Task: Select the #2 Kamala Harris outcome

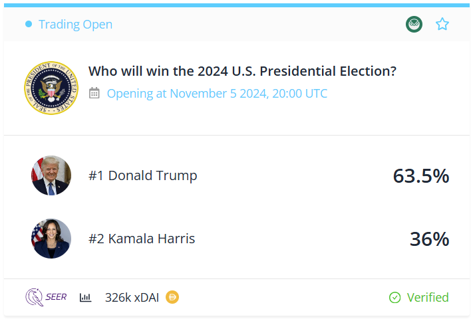Action: point(142,239)
